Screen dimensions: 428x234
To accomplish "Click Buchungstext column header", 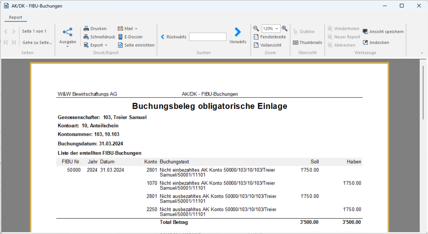I will pyautogui.click(x=174, y=162).
